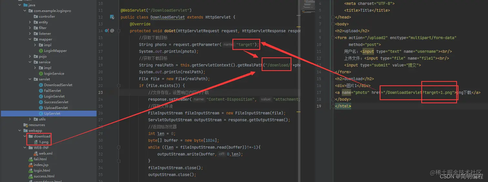
Task: Click the @ gutter marker on line 14
Action: 112,31
